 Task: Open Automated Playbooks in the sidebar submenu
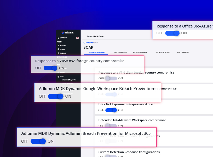click(68, 80)
